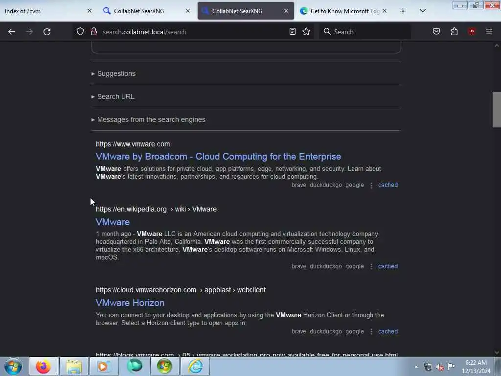The height and width of the screenshot is (376, 501).
Task: Click the cloud.vmwarehorizon.com URL text
Action: pos(181,290)
